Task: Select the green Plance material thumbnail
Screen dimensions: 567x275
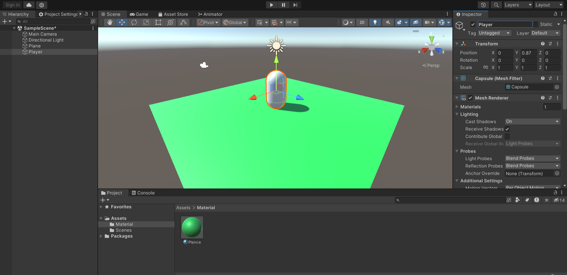Action: (192, 227)
